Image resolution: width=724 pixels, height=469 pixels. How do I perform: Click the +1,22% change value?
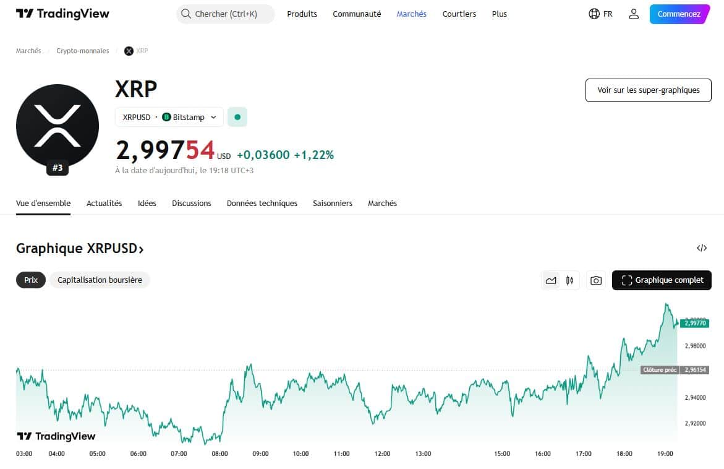[x=314, y=155]
